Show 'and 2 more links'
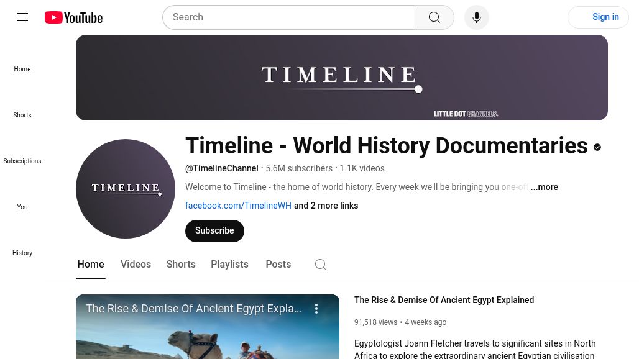 326,206
